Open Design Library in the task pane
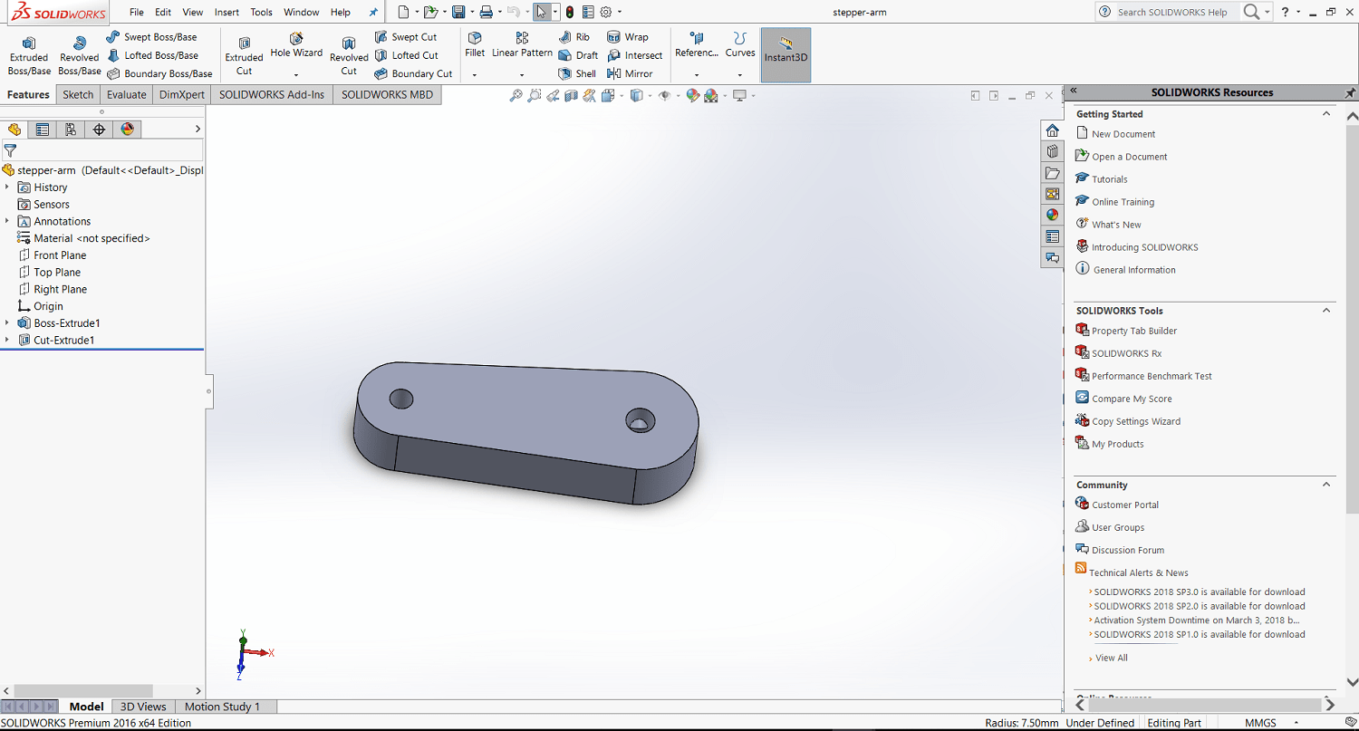Image resolution: width=1359 pixels, height=731 pixels. [1052, 151]
